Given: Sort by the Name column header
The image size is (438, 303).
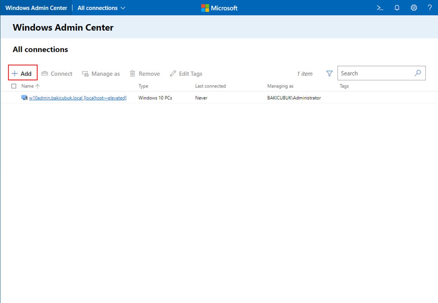Looking at the screenshot, I should coord(30,86).
